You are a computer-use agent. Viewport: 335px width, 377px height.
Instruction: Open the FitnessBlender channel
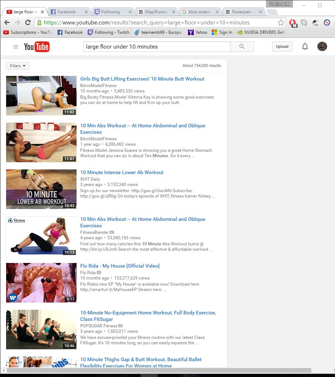pos(95,232)
